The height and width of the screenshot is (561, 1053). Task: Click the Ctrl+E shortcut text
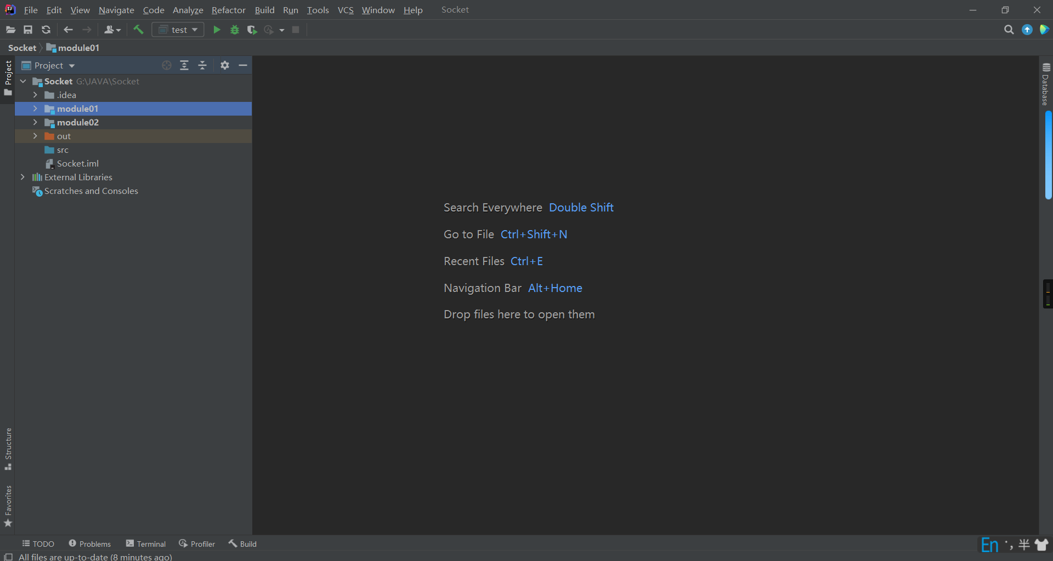click(x=526, y=261)
